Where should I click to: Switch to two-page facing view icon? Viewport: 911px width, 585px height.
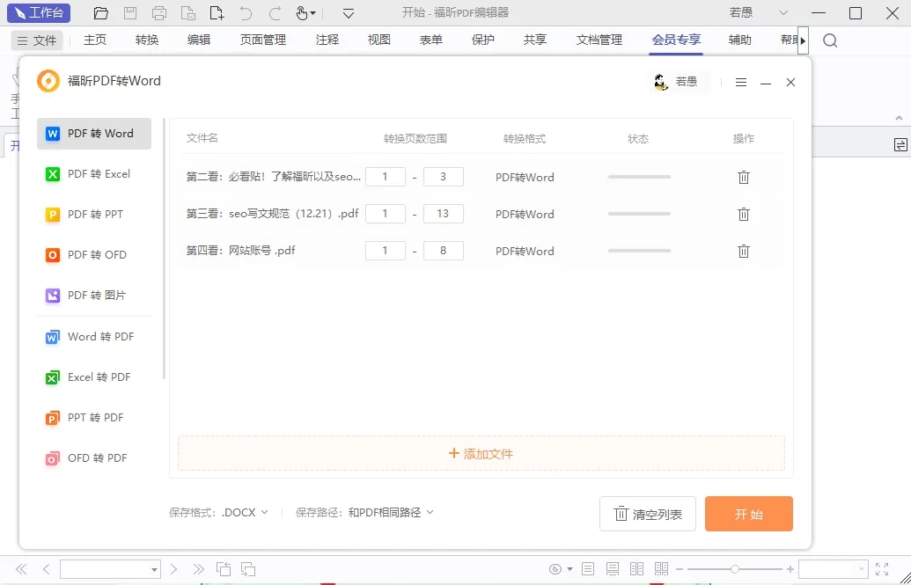pos(636,569)
